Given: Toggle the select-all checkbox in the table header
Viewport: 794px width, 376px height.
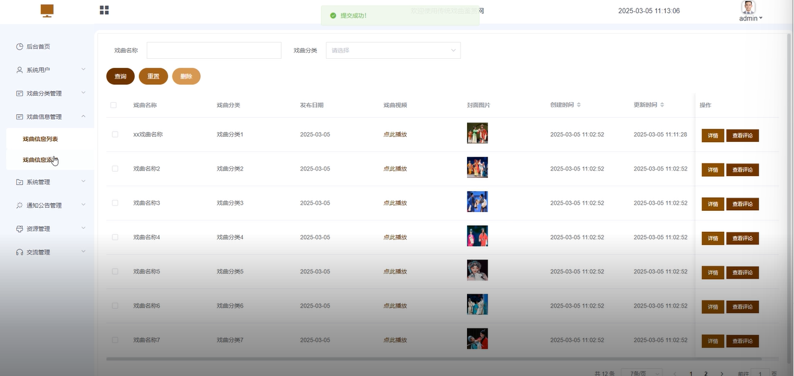Looking at the screenshot, I should pos(114,105).
